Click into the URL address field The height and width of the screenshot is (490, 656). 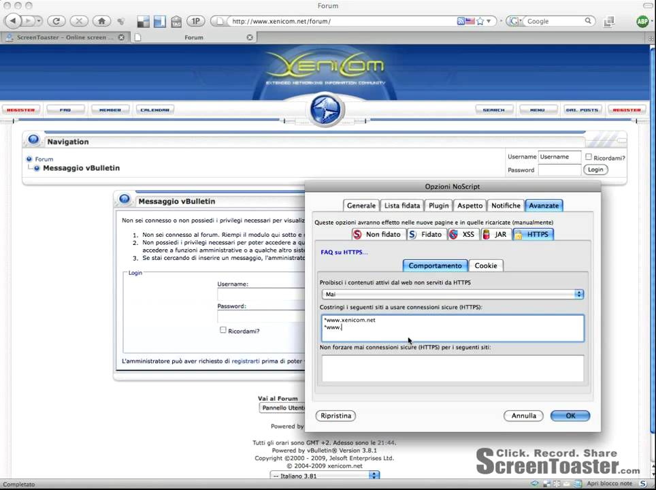click(x=342, y=21)
